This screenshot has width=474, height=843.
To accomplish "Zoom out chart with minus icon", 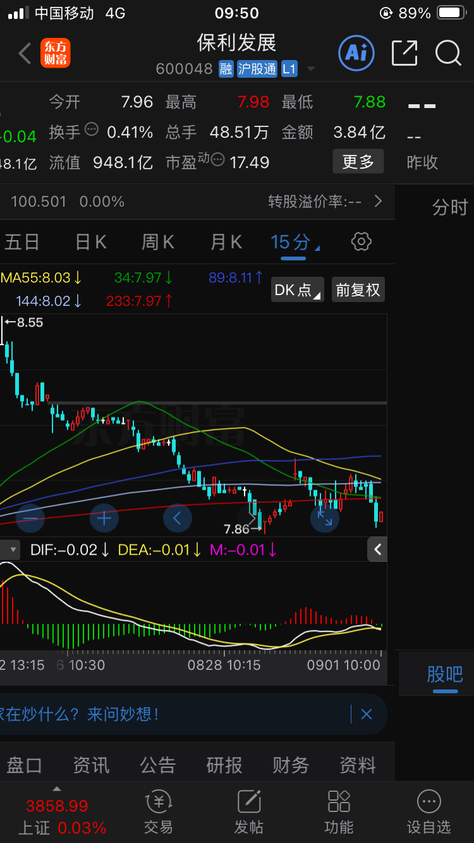I will [x=30, y=519].
